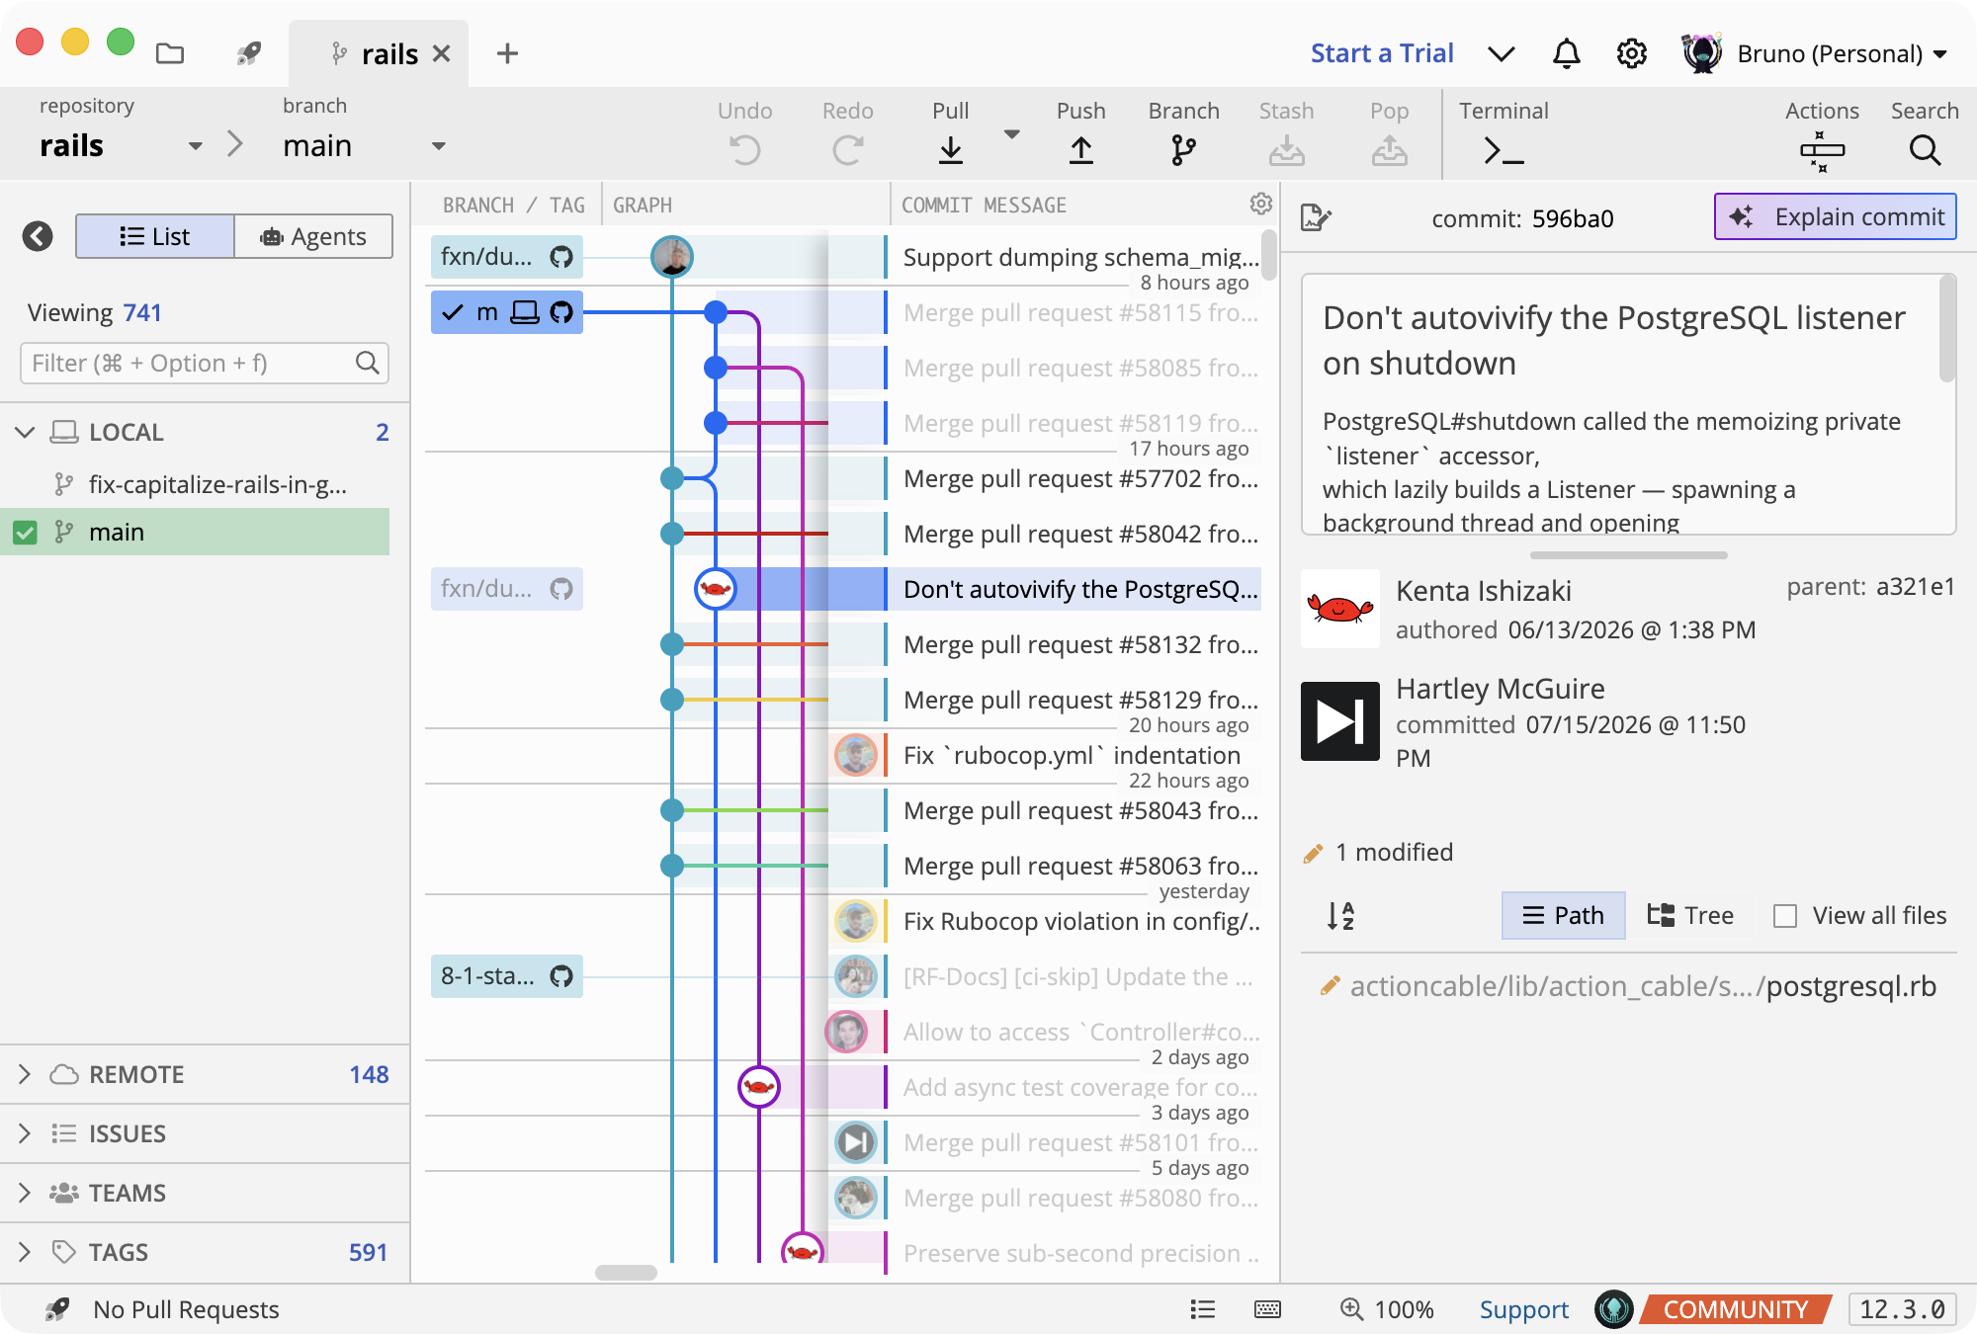Click the zoom magnifier at 100%
The height and width of the screenshot is (1334, 1977).
coord(1351,1309)
